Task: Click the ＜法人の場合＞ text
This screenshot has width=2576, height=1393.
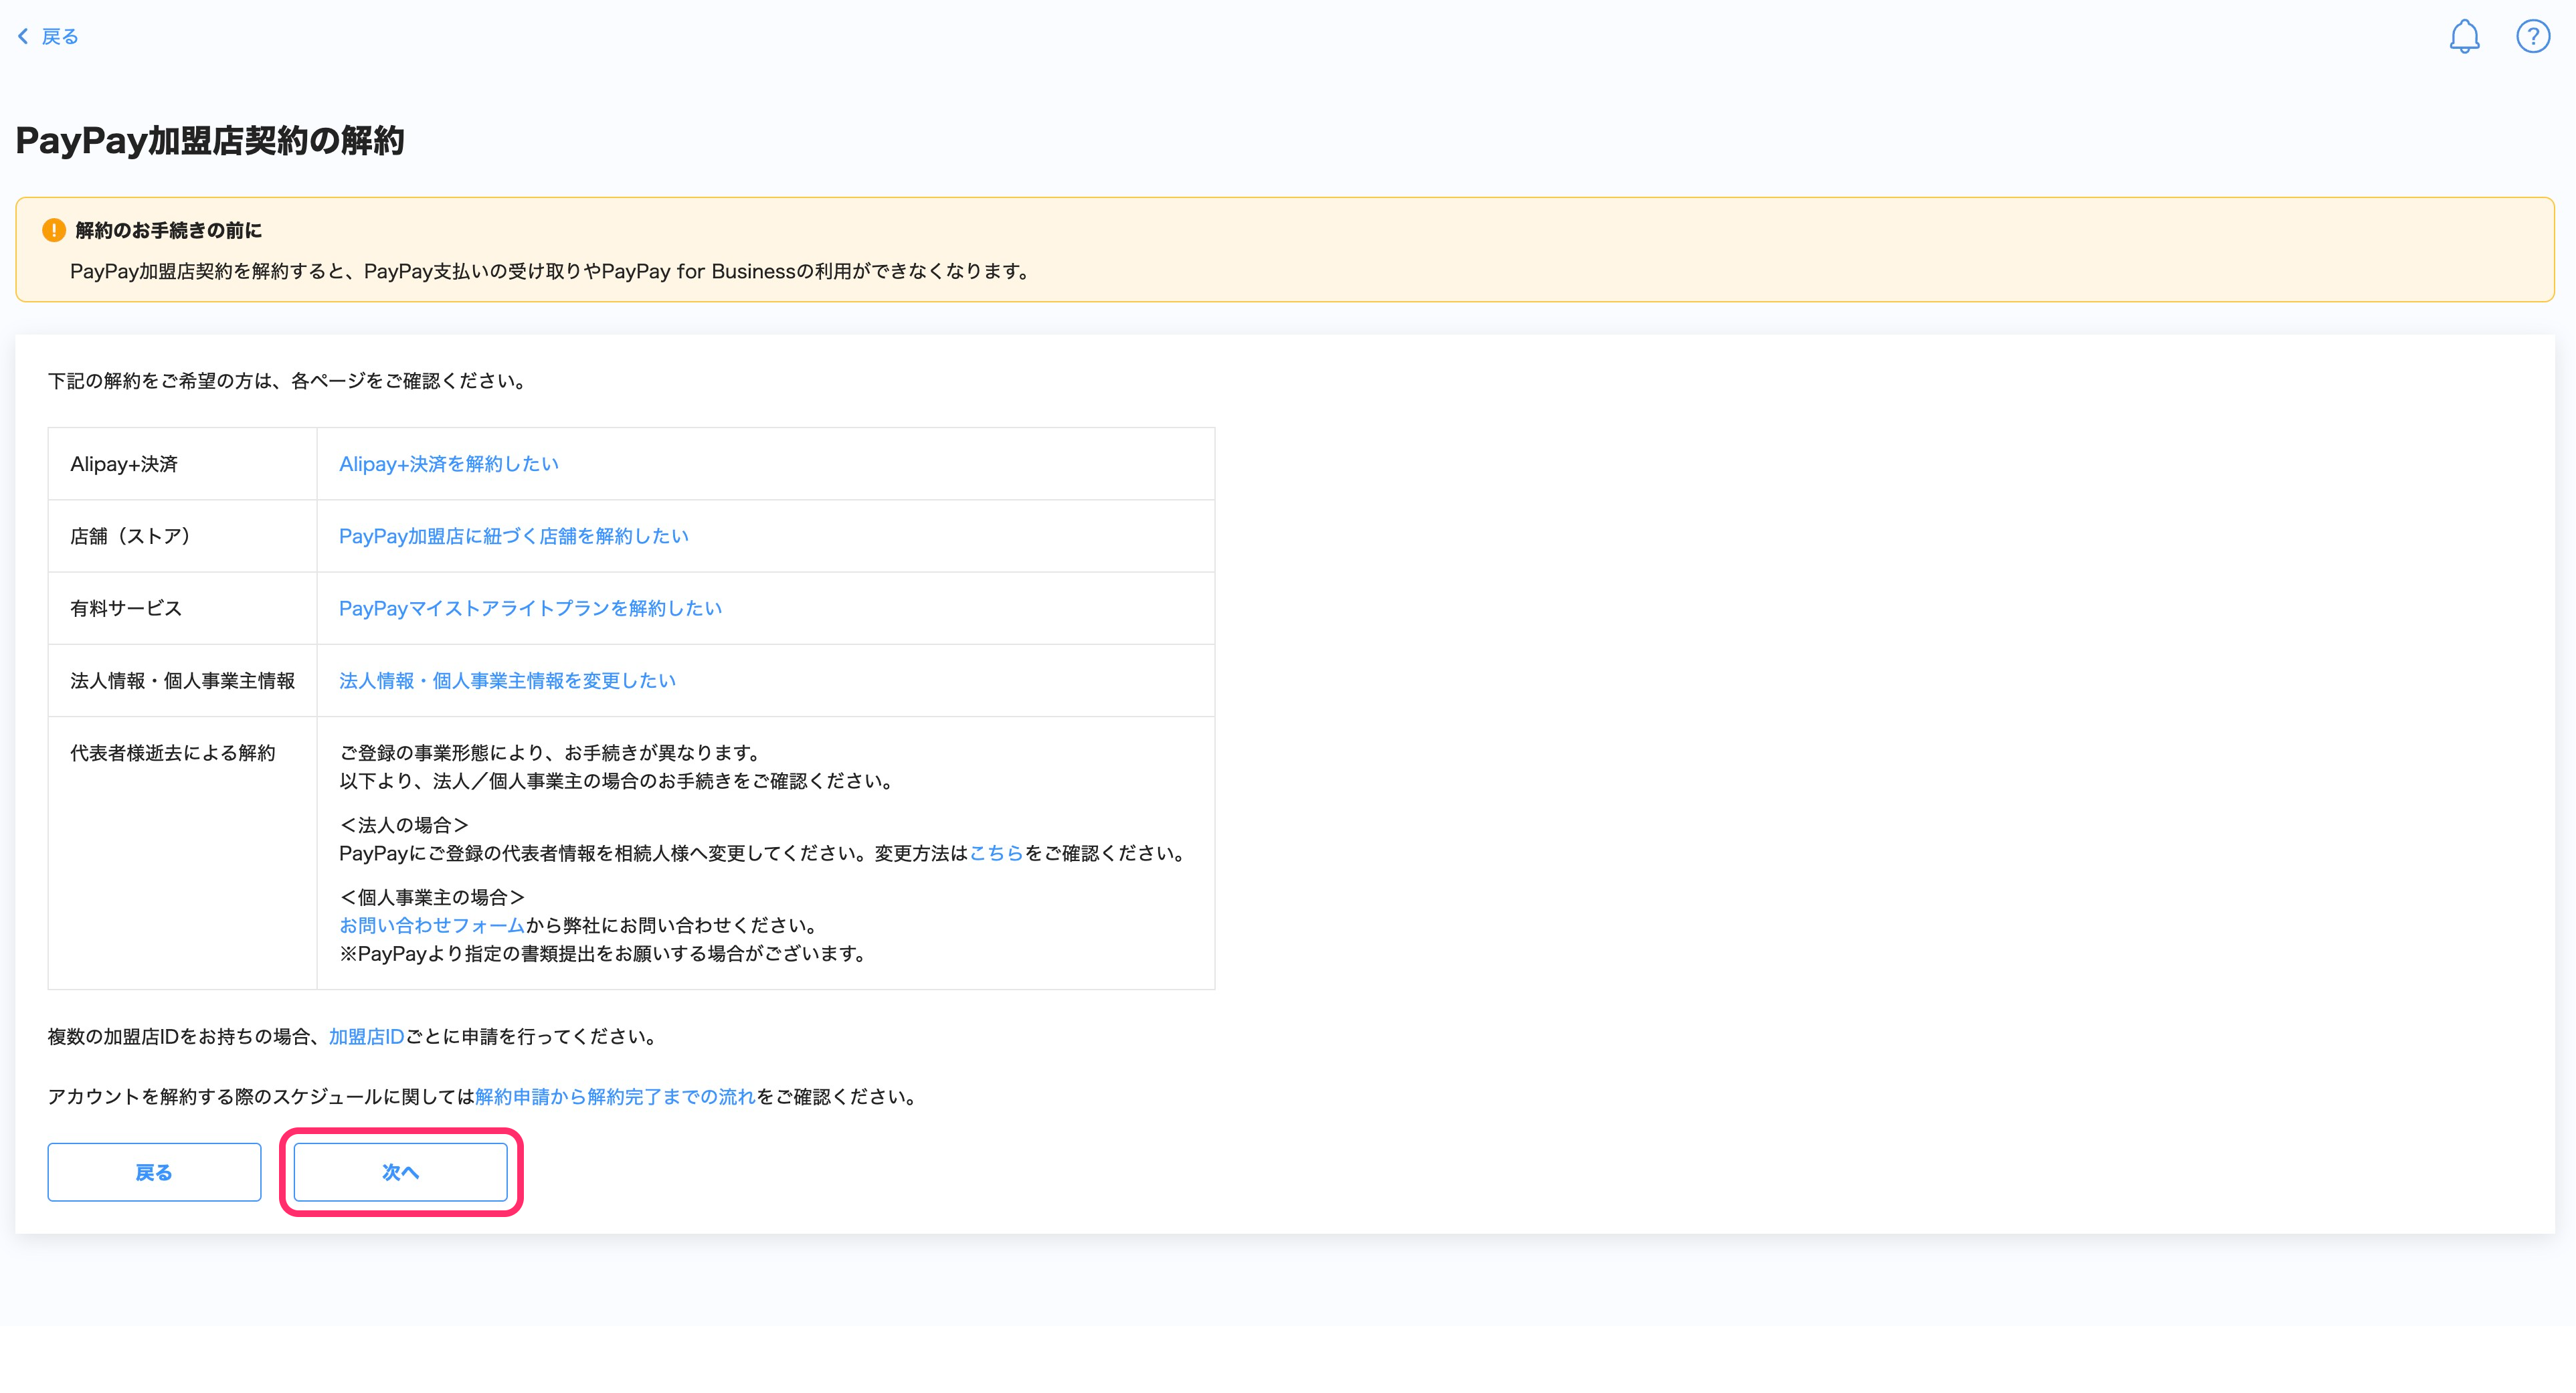Action: pos(404,825)
